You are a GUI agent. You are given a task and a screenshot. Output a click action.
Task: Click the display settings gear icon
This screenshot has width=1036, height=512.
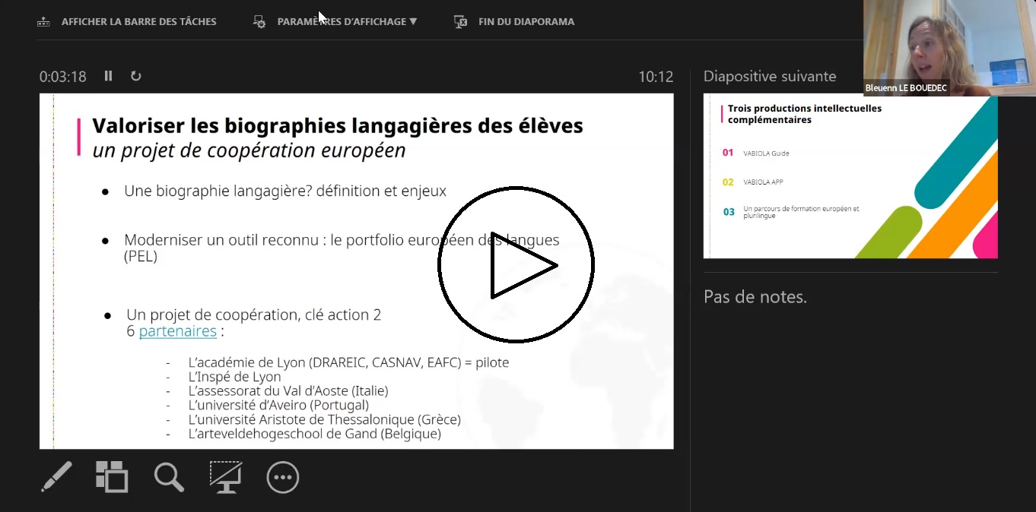tap(259, 22)
